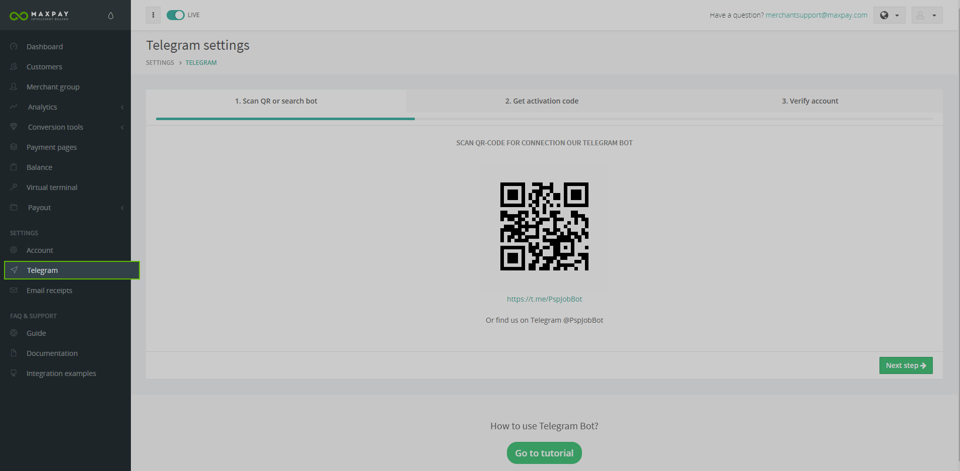Click the Payment pages layers icon

tap(14, 147)
